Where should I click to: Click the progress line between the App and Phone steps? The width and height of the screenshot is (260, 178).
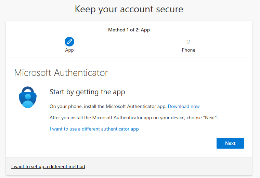(129, 42)
